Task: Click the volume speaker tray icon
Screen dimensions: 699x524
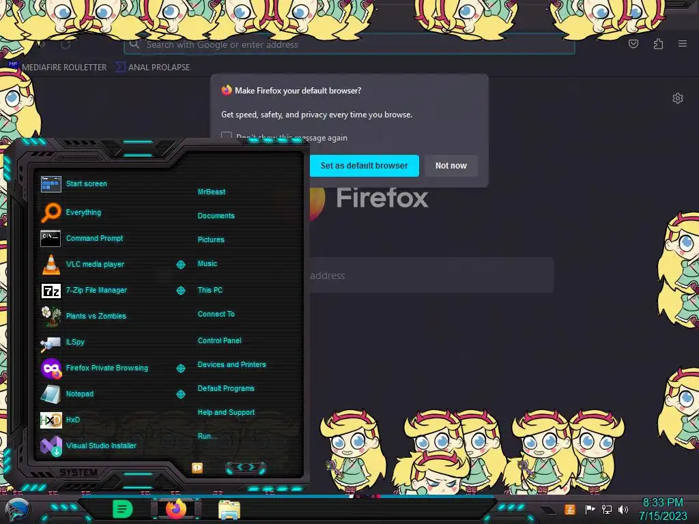Action: pos(623,509)
